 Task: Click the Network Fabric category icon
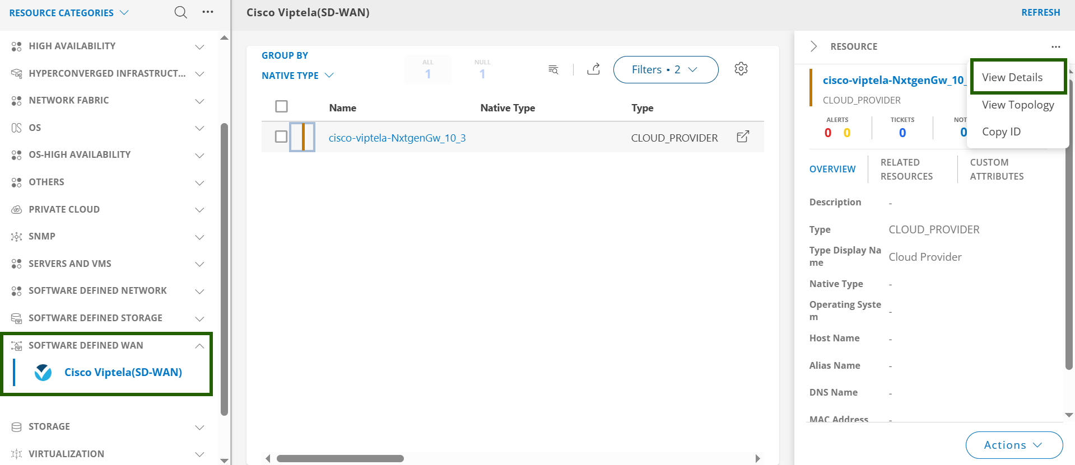click(17, 101)
